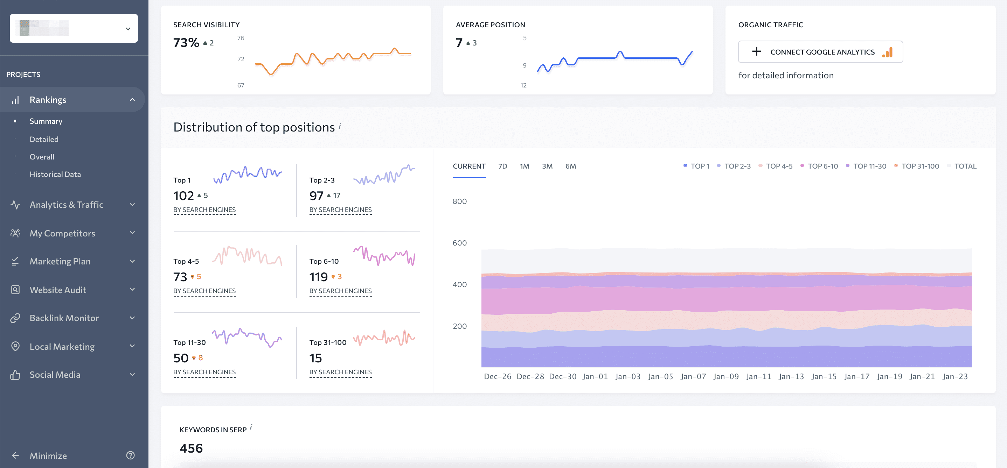Click the Local Marketing pin icon
This screenshot has width=1007, height=468.
click(15, 347)
